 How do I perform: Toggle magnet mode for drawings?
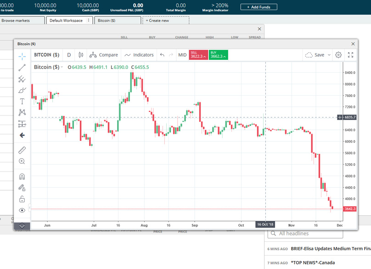click(x=22, y=177)
